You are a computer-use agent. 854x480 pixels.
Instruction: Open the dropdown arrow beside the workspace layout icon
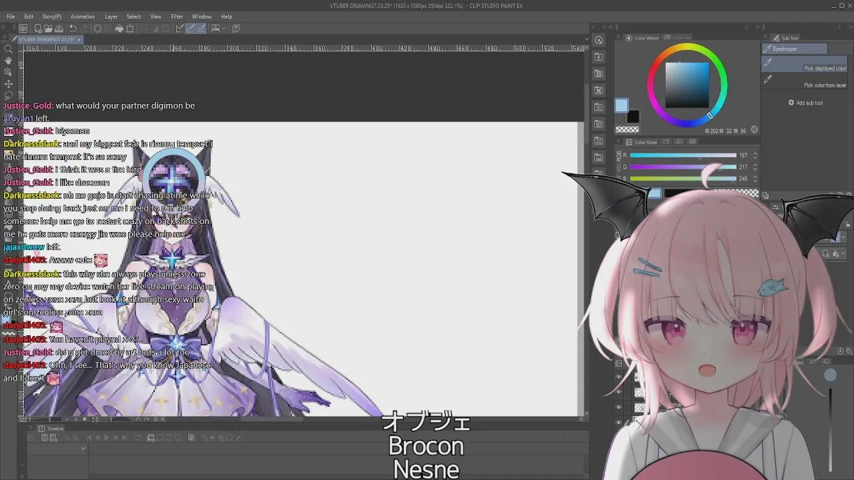[x=224, y=29]
